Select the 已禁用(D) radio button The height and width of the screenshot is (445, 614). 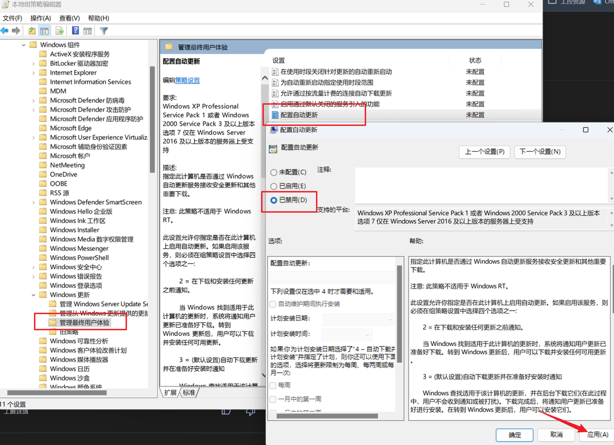(274, 200)
